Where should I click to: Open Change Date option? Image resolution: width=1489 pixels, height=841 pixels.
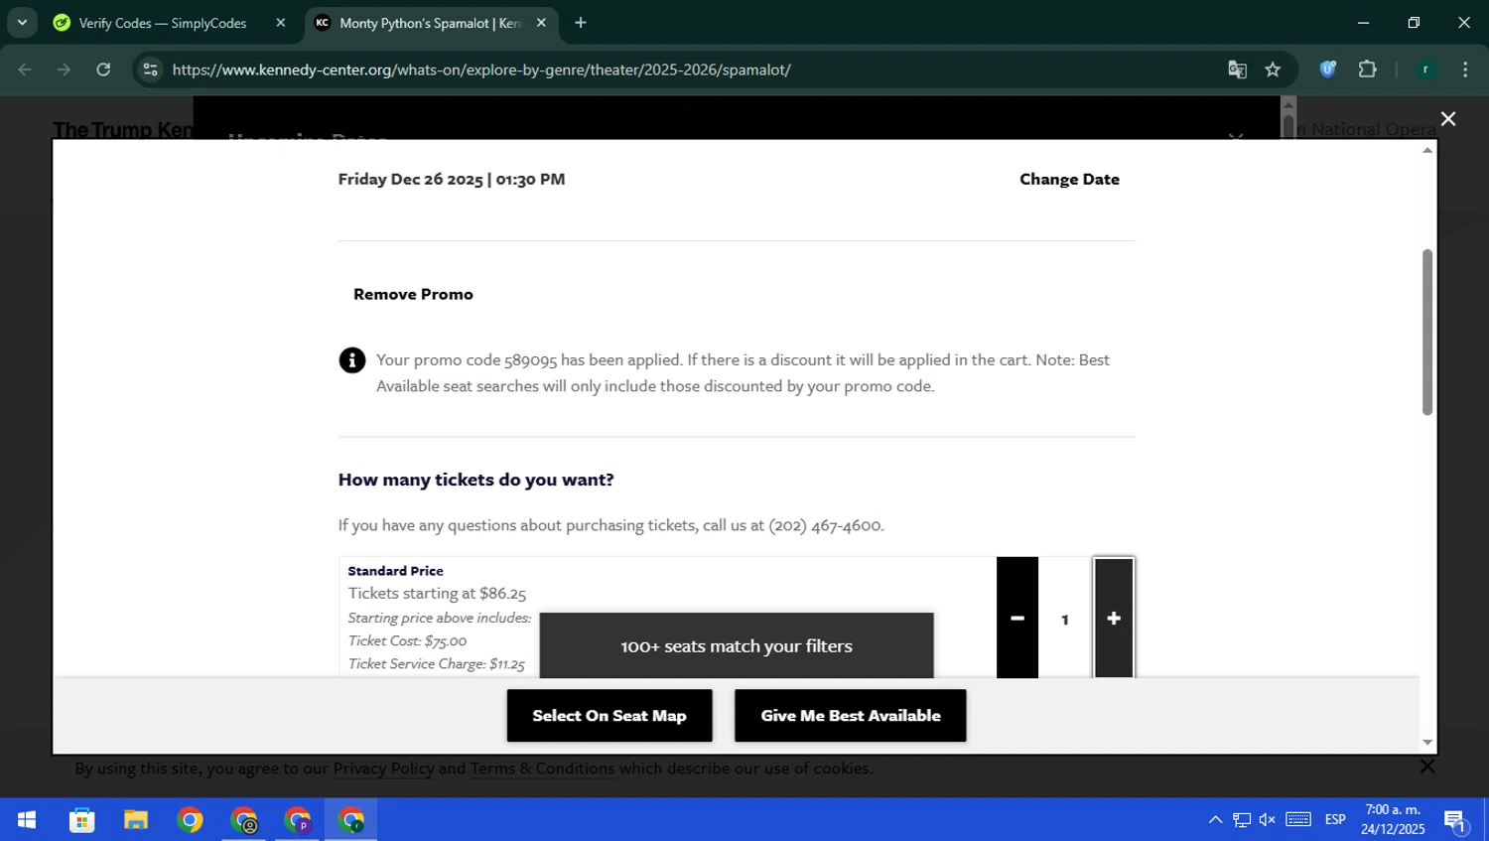pyautogui.click(x=1069, y=179)
